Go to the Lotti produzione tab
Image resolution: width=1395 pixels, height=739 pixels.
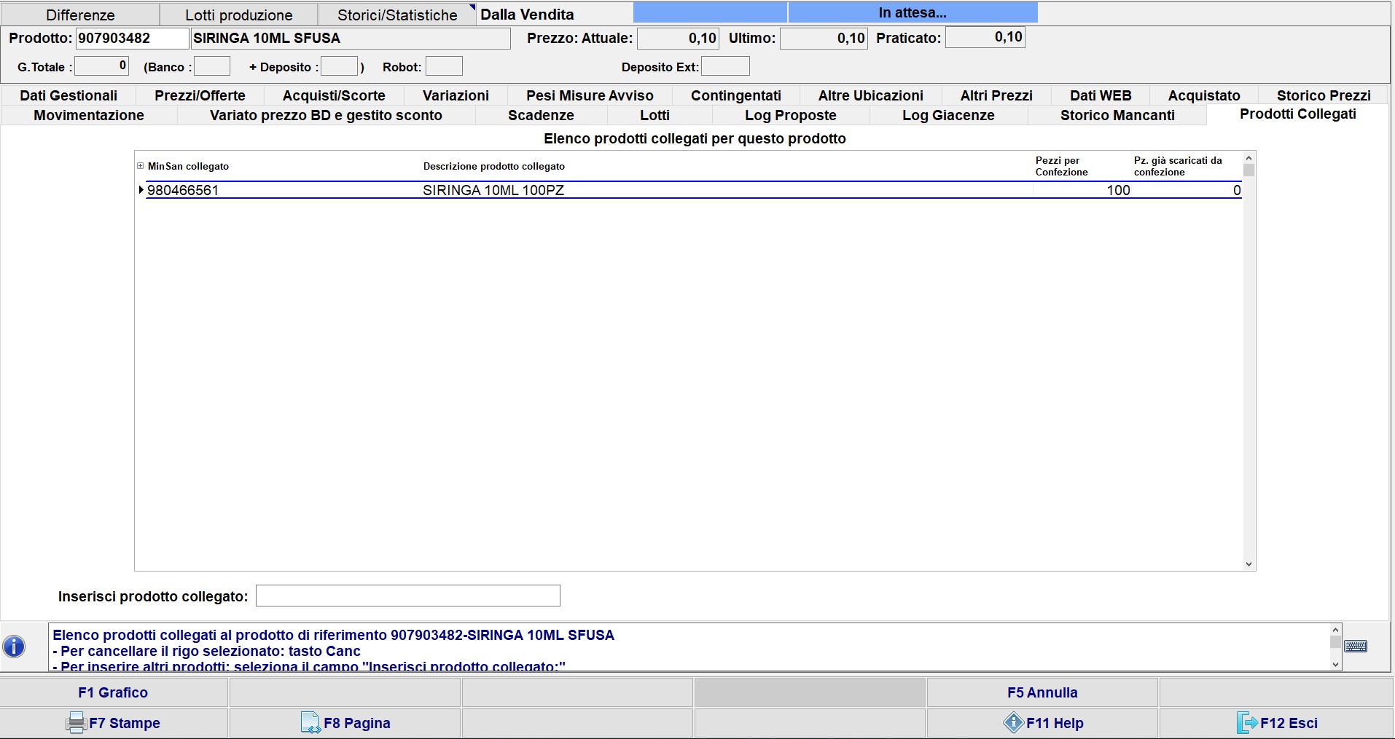[x=238, y=15]
